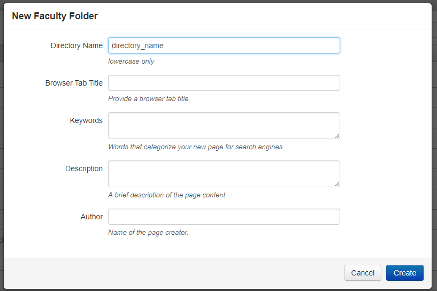
Task: Click the Directory Name input field
Action: pyautogui.click(x=224, y=45)
